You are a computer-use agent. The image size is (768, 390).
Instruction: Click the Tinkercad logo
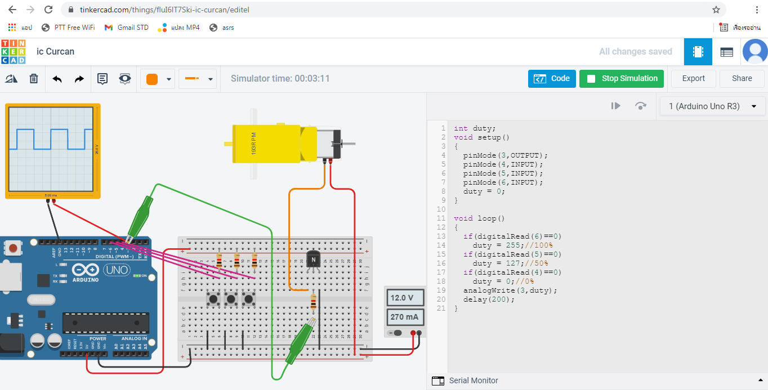point(13,52)
